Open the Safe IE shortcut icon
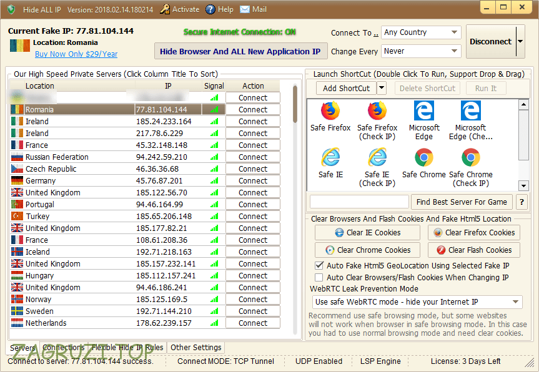 [x=330, y=158]
